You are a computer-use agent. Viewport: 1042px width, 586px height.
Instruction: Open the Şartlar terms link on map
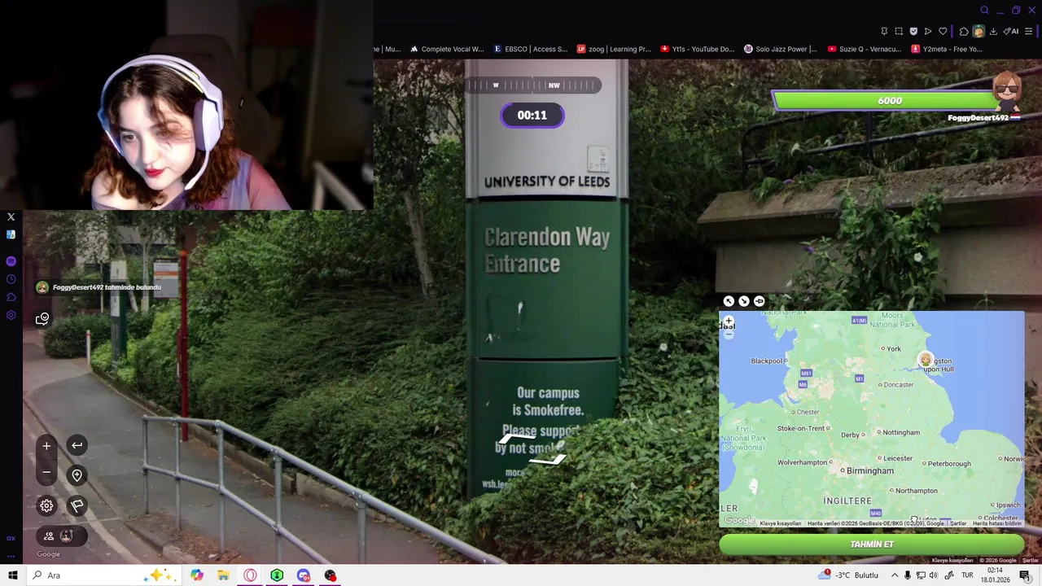958,523
